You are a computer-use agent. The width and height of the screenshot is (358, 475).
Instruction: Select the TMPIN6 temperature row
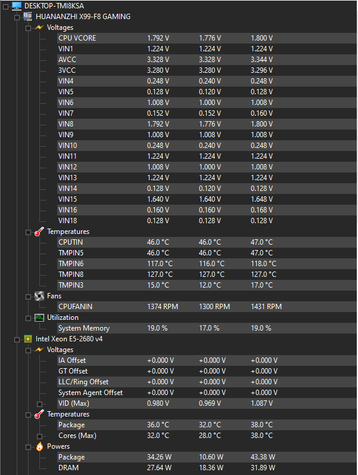point(207,264)
